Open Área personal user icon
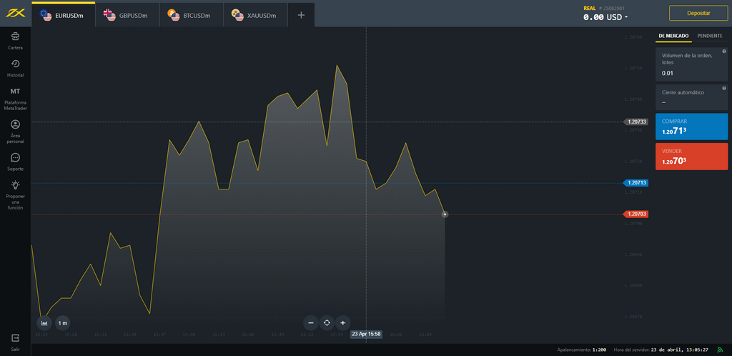Viewport: 732px width, 356px height. point(16,124)
